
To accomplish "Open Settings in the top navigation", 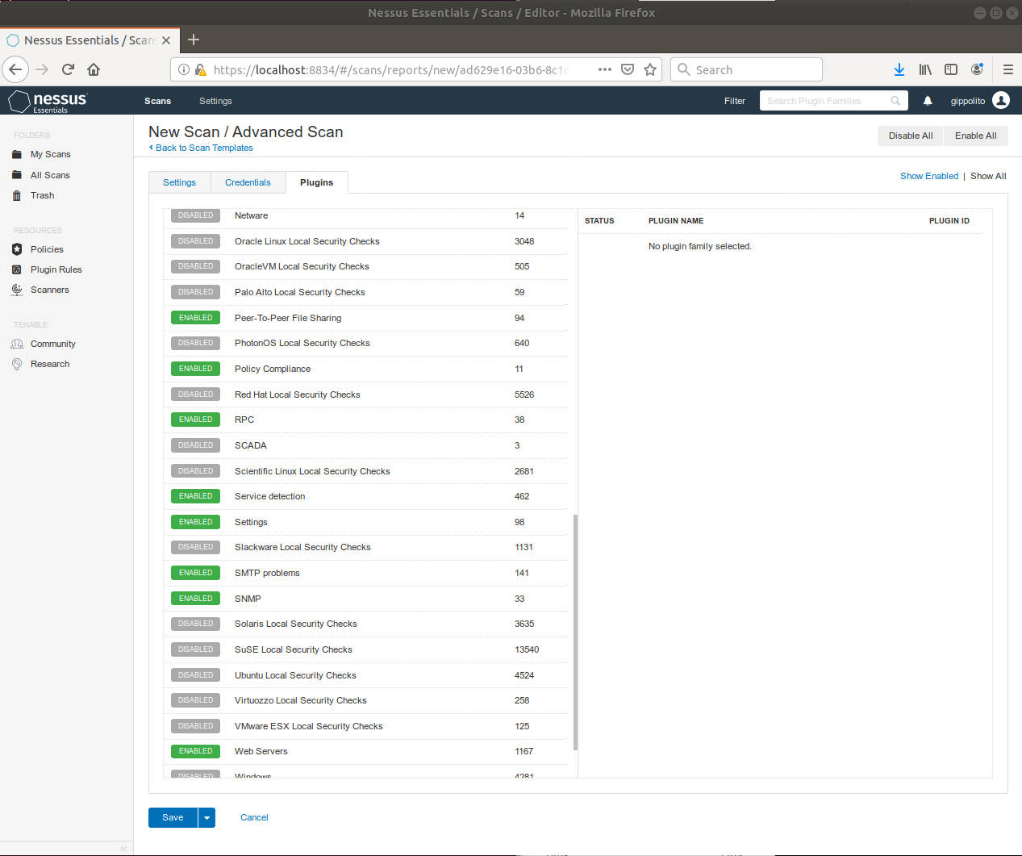I will point(215,101).
